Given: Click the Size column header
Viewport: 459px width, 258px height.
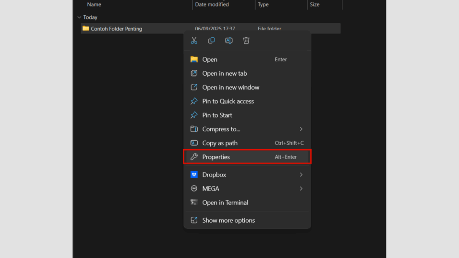Looking at the screenshot, I should (x=315, y=4).
